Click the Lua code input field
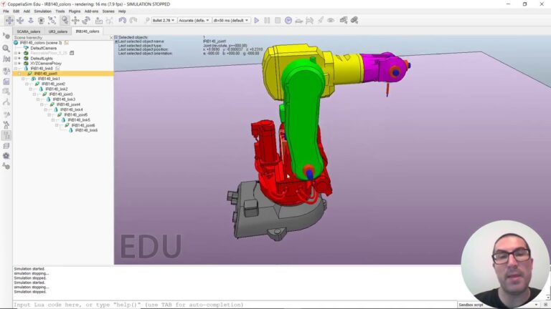Image resolution: width=551 pixels, height=309 pixels. 235,305
